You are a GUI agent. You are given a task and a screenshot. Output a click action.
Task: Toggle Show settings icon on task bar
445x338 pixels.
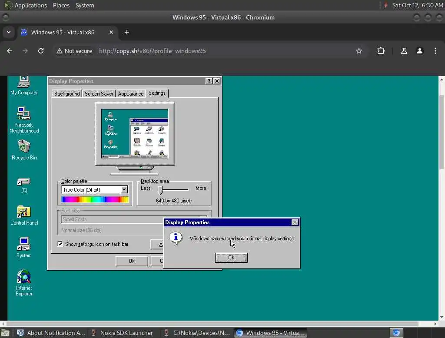pos(60,244)
